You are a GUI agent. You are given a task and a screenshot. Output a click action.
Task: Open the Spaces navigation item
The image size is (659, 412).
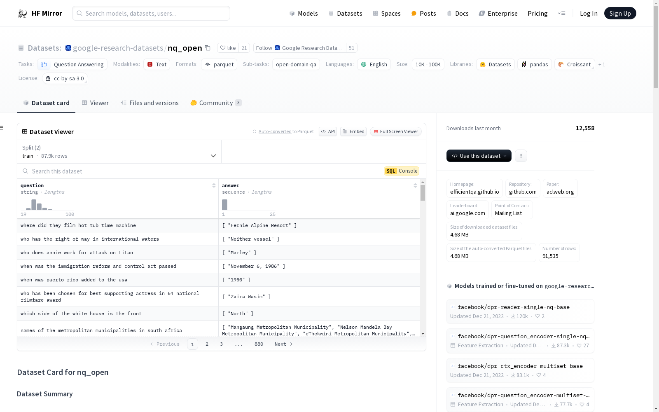[387, 13]
